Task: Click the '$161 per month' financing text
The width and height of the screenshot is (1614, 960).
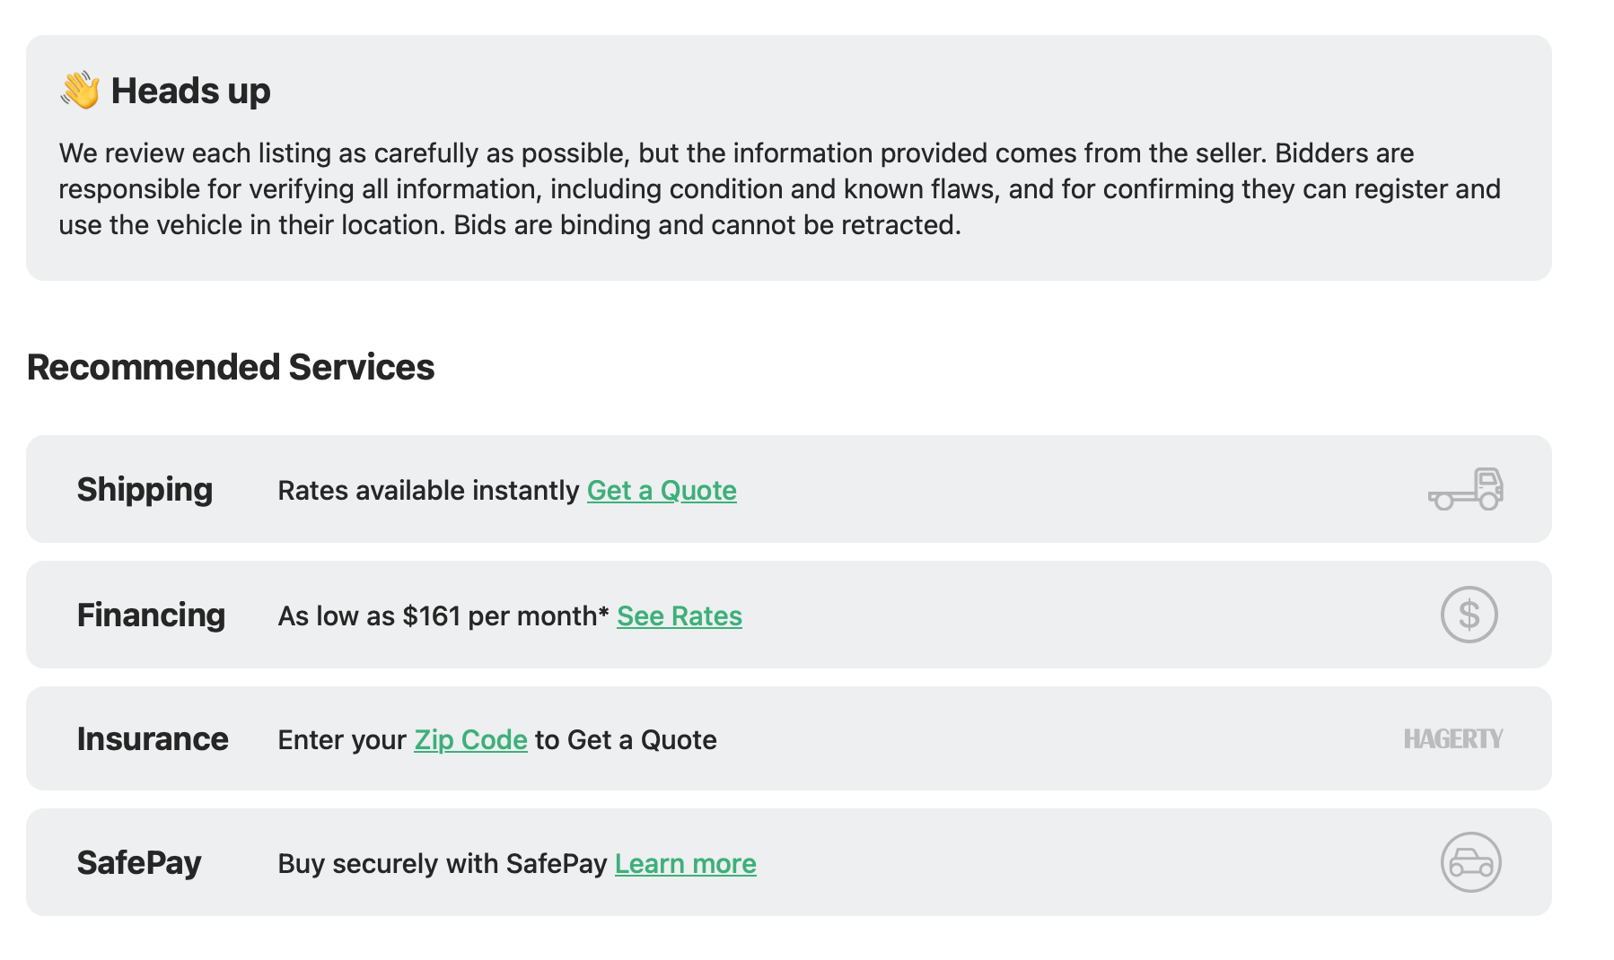Action: (505, 616)
